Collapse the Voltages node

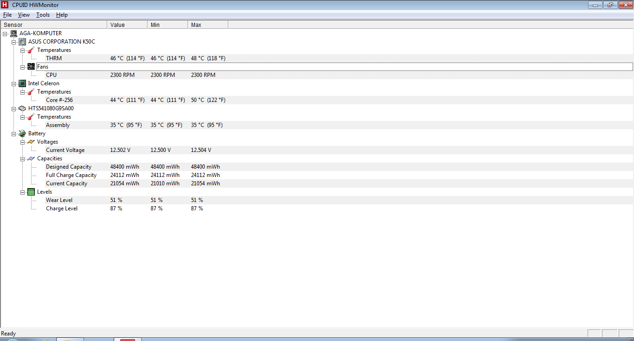click(x=22, y=142)
